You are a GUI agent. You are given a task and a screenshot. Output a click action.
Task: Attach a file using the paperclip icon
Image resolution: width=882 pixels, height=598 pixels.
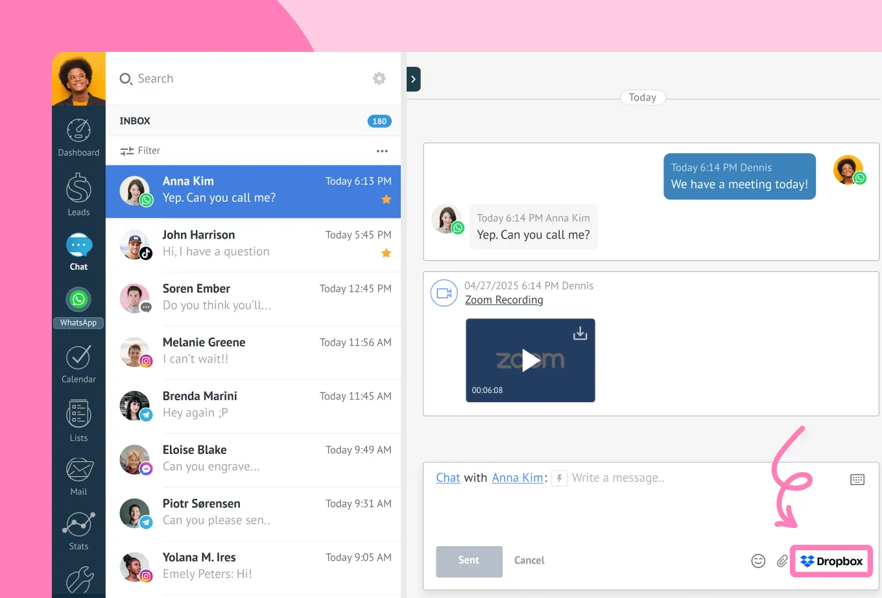pos(782,560)
